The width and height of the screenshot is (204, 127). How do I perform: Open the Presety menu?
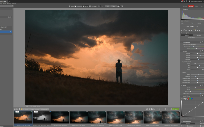point(5,4)
